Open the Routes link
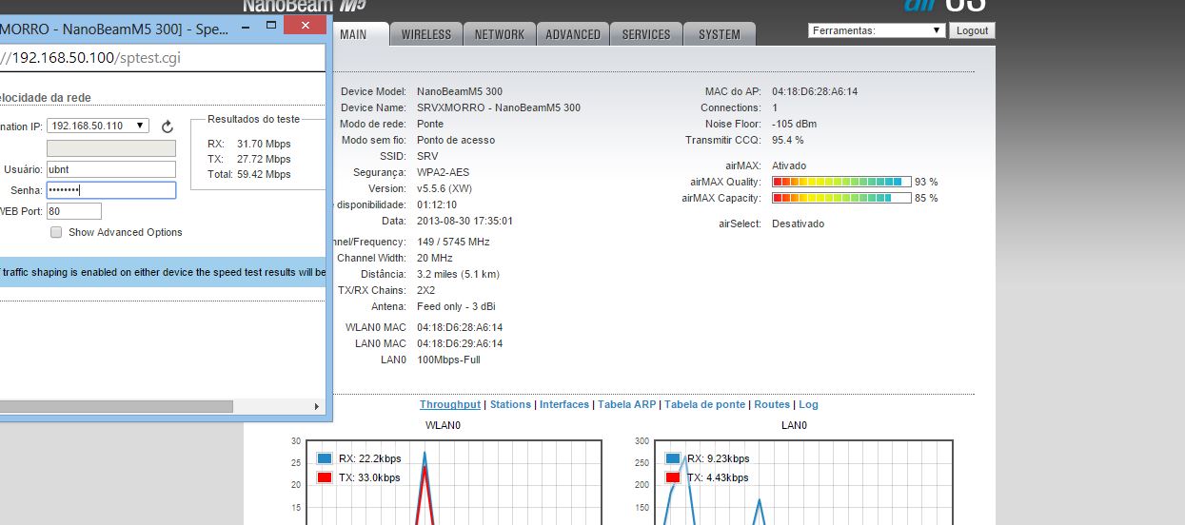This screenshot has height=525, width=1185. 772,404
